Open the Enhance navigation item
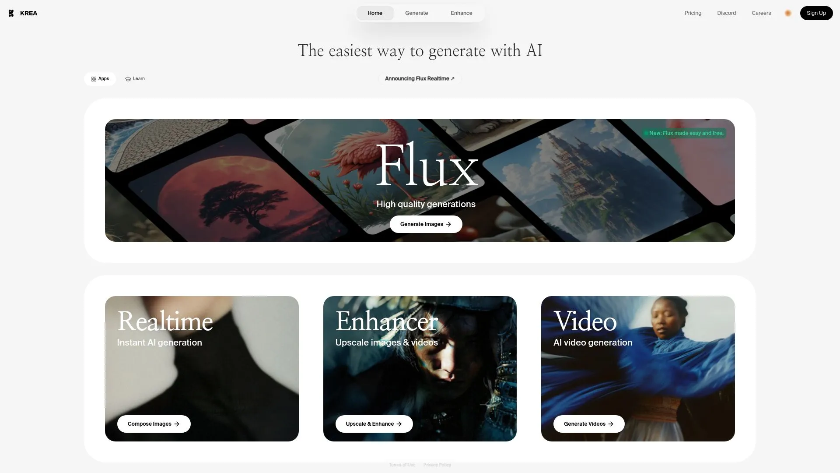840x473 pixels. point(462,13)
